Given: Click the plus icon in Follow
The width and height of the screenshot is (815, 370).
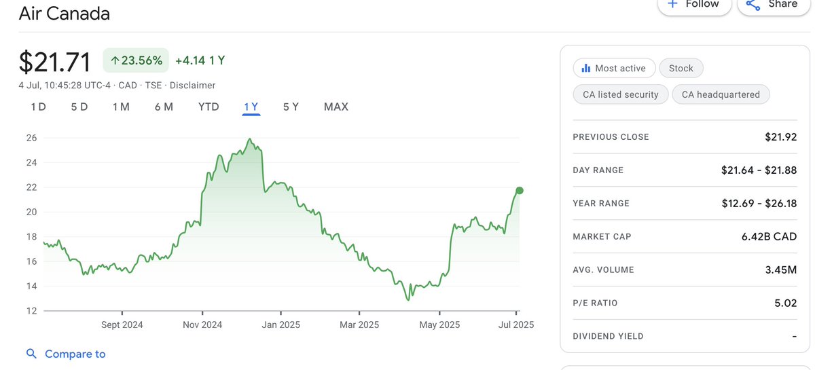Looking at the screenshot, I should click(672, 4).
